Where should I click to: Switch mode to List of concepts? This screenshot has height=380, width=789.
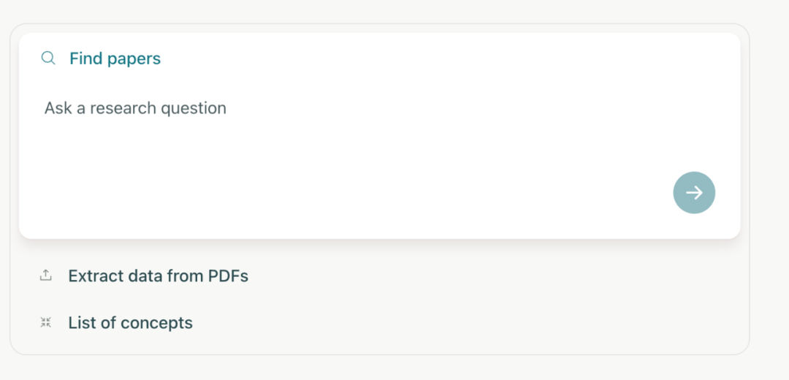pyautogui.click(x=116, y=322)
